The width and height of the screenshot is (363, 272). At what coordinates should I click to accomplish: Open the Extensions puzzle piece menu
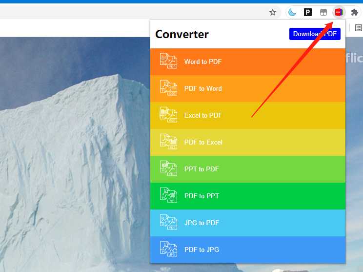pos(354,12)
